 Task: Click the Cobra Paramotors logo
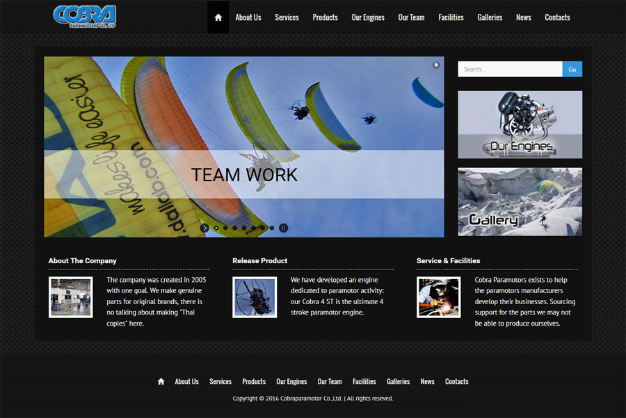pos(84,17)
